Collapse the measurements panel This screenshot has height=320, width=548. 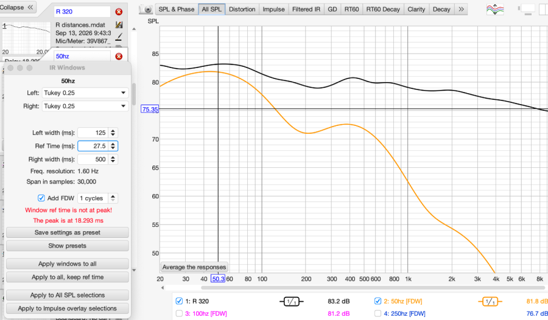point(17,7)
